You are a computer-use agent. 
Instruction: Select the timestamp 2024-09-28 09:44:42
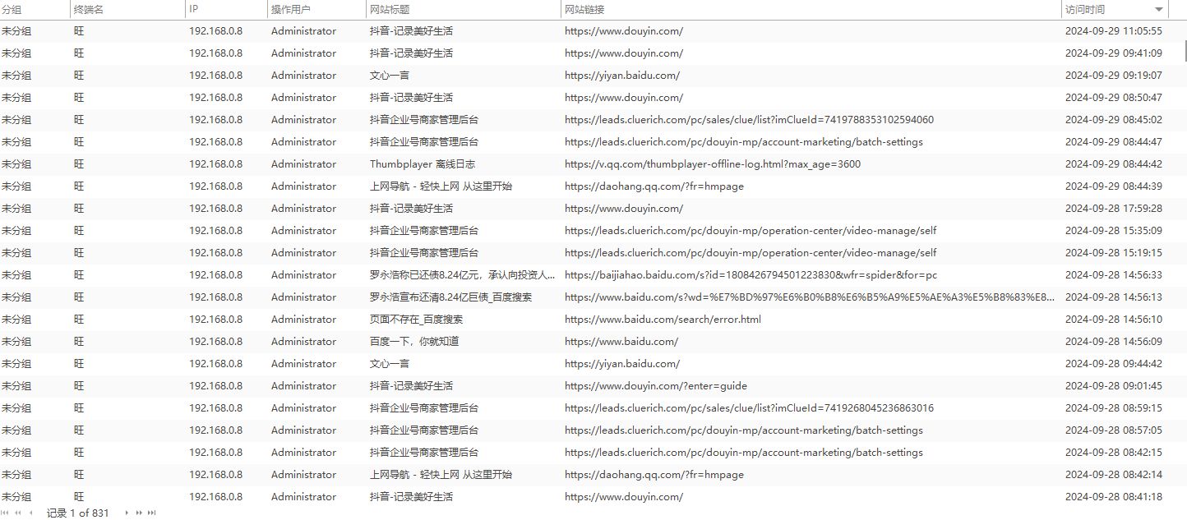tap(1113, 364)
